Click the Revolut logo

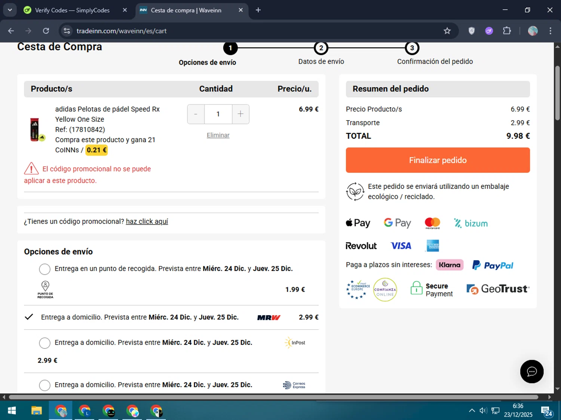tap(361, 246)
